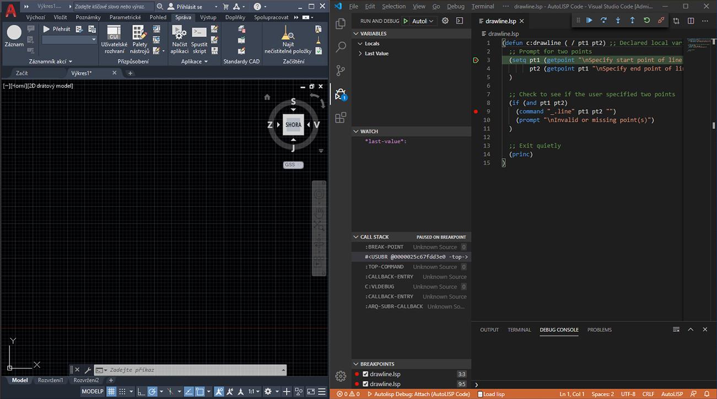Open Extensions view in VS Code
Viewport: 717px width, 399px height.
(x=341, y=117)
